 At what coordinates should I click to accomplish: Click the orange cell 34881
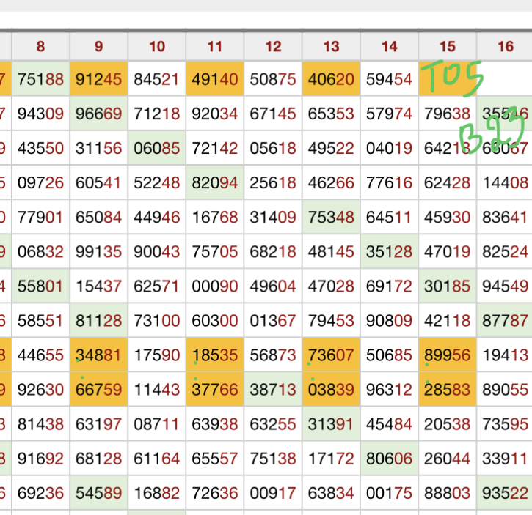(98, 355)
